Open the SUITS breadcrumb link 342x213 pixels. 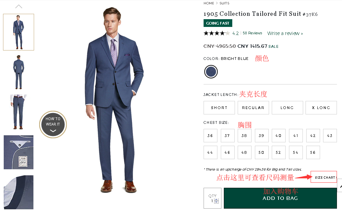tap(225, 3)
